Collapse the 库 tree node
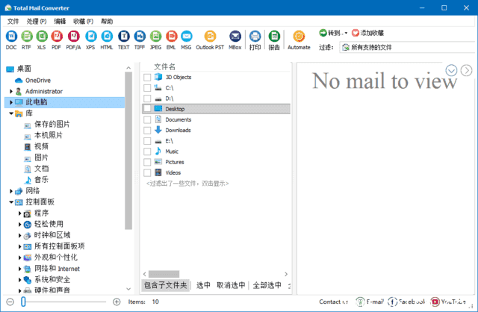Image resolution: width=478 pixels, height=312 pixels. pyautogui.click(x=11, y=113)
